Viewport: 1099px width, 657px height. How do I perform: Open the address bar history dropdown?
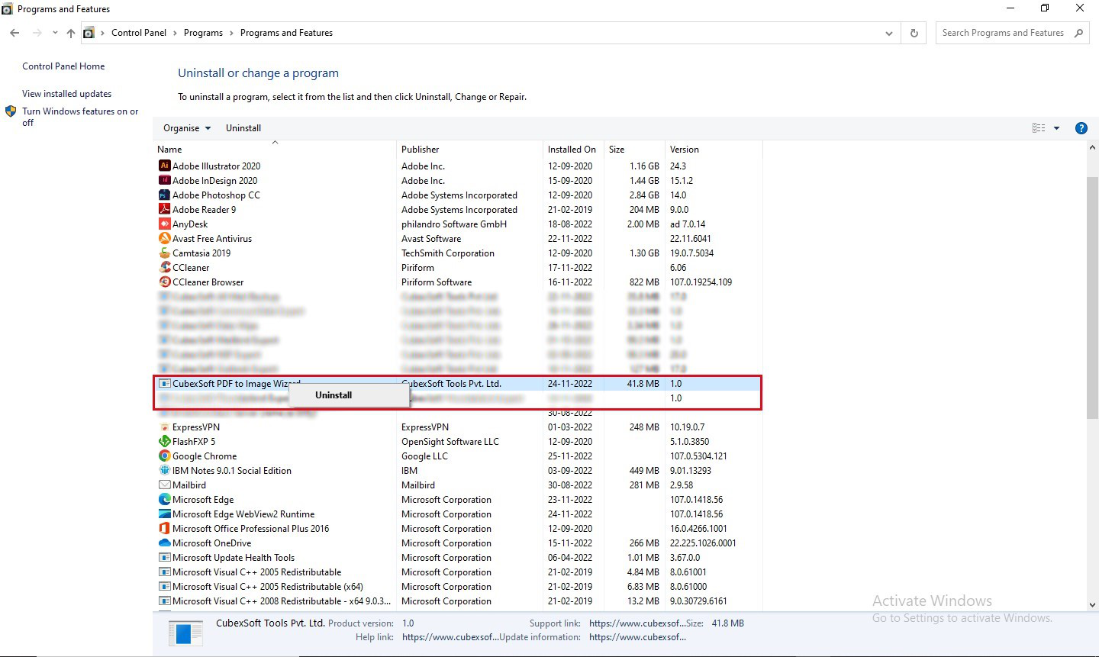click(x=888, y=33)
